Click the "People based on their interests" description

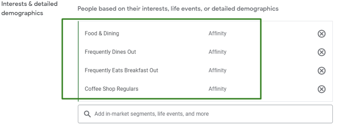(x=178, y=9)
